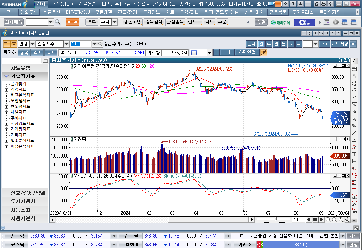Open the 선물옵션 menu in second row
This screenshot has height=250, width=362.
pyautogui.click(x=52, y=12)
